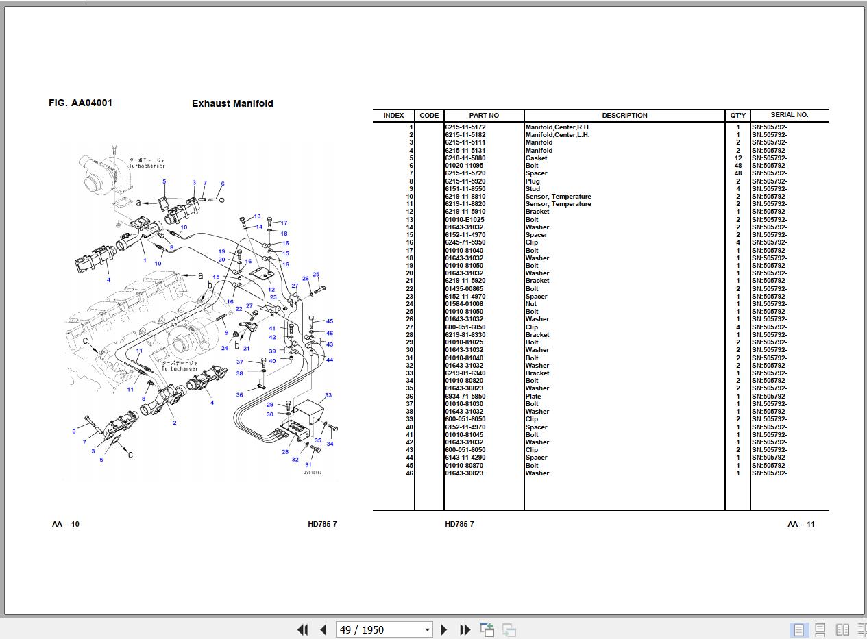867x639 pixels.
Task: Click the DESCRIPTION column header
Action: [624, 116]
